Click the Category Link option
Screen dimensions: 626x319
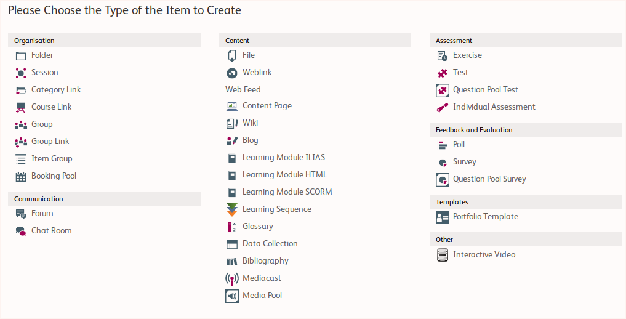pos(56,90)
